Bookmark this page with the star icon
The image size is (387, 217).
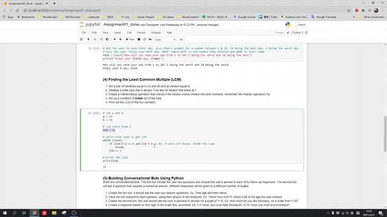click(348, 10)
